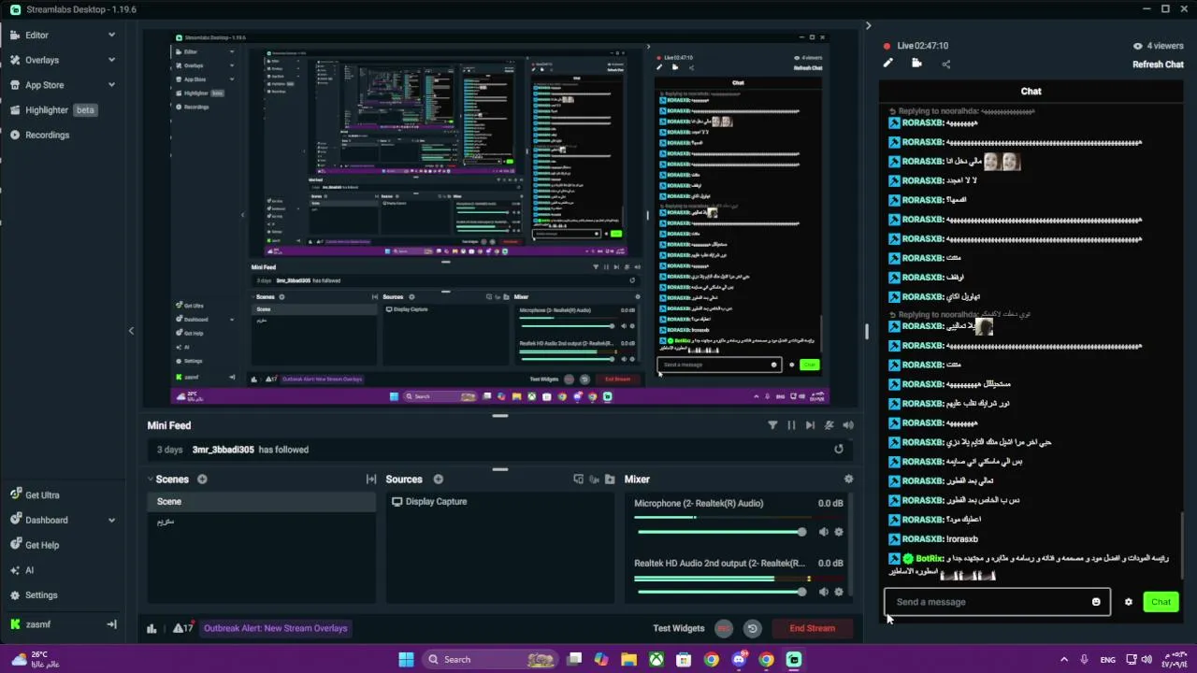Open Realtek HD Audio settings gear
The height and width of the screenshot is (673, 1197).
(839, 592)
